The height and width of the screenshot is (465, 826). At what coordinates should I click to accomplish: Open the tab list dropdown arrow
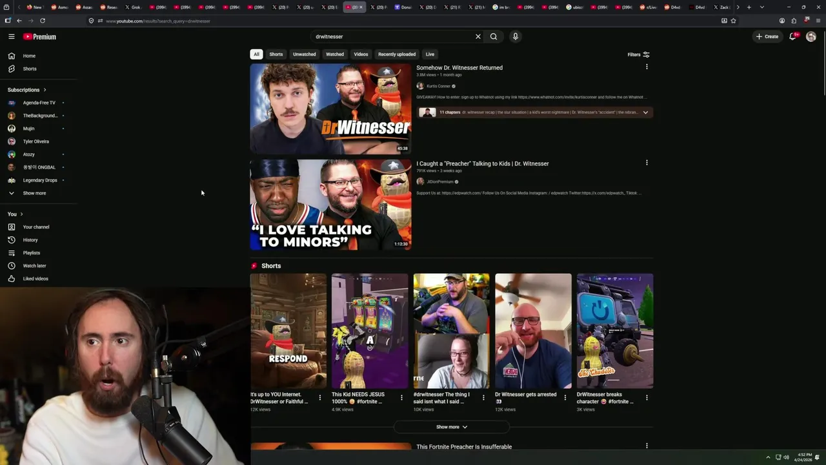762,7
